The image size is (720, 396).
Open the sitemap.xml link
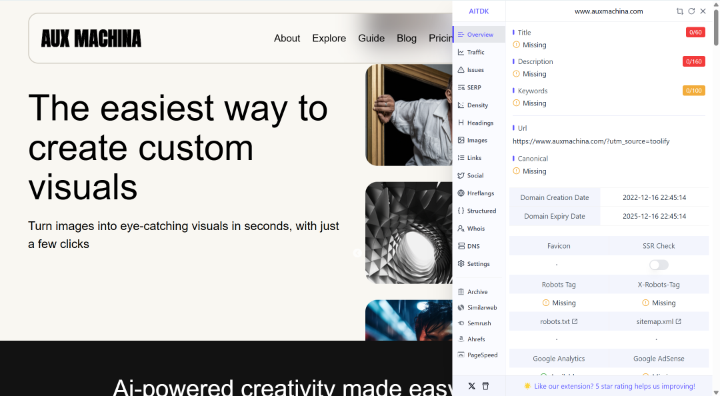click(659, 321)
